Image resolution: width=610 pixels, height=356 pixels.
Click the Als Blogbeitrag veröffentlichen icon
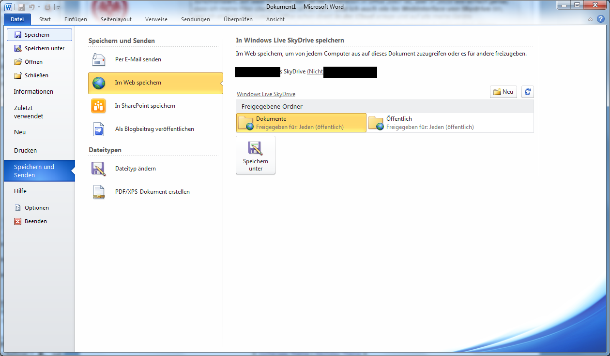coord(99,129)
